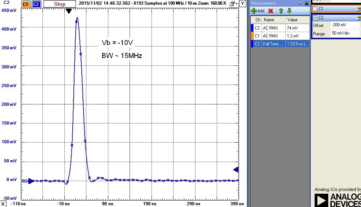Enable the C1 channel checkbox
This screenshot has height=207, width=361.
point(315,8)
